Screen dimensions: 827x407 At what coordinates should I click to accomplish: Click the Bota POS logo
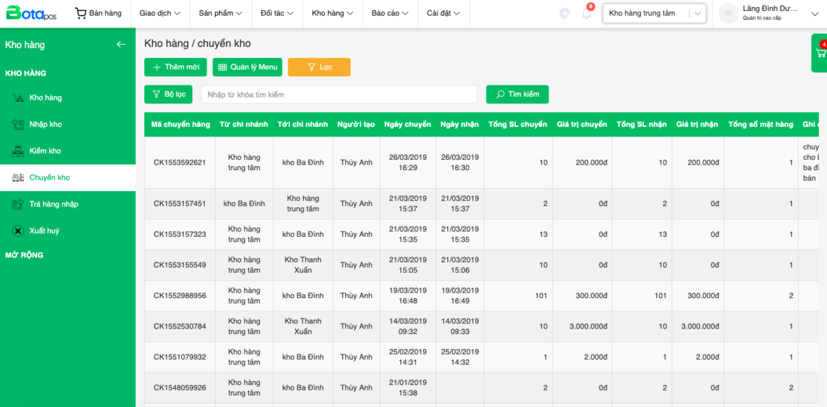point(31,13)
